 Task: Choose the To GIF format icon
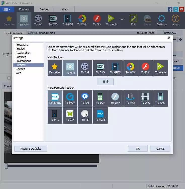(x=70, y=115)
